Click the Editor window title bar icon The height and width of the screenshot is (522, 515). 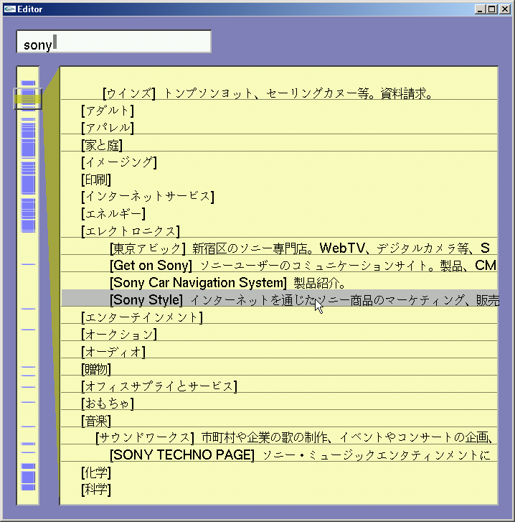(x=9, y=9)
